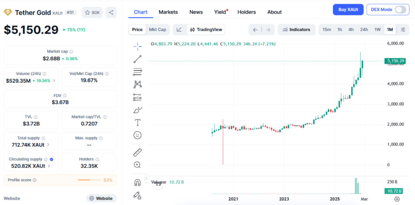
Task: Select Mkt Cap chart view
Action: click(158, 30)
